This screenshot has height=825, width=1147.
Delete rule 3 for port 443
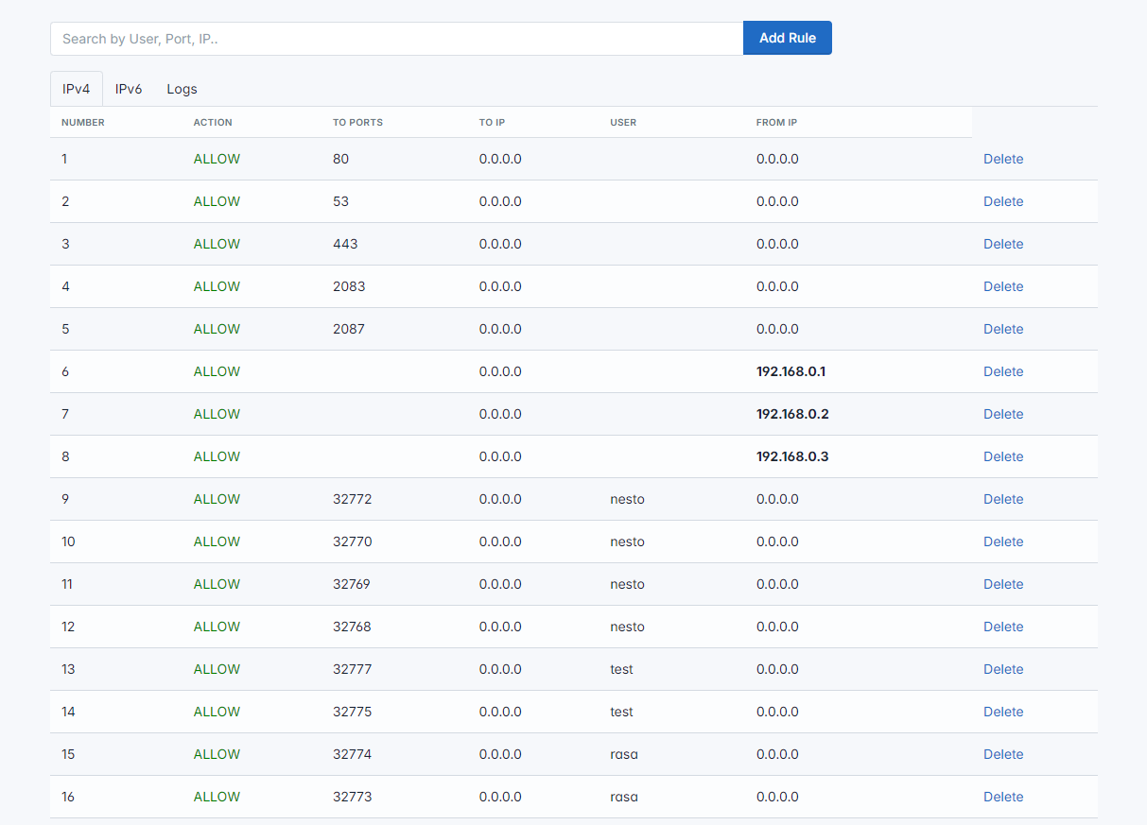(x=1003, y=244)
